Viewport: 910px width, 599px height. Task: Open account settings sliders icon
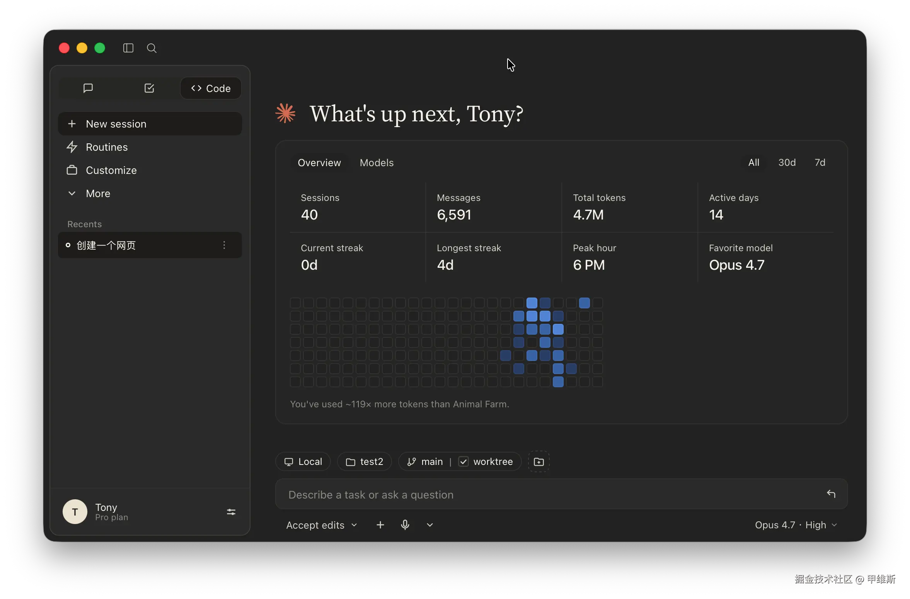(231, 512)
